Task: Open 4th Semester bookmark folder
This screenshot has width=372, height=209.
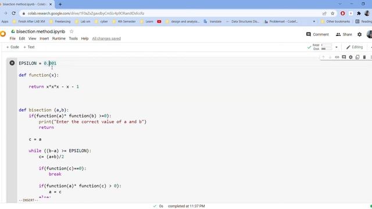Action: click(124, 21)
